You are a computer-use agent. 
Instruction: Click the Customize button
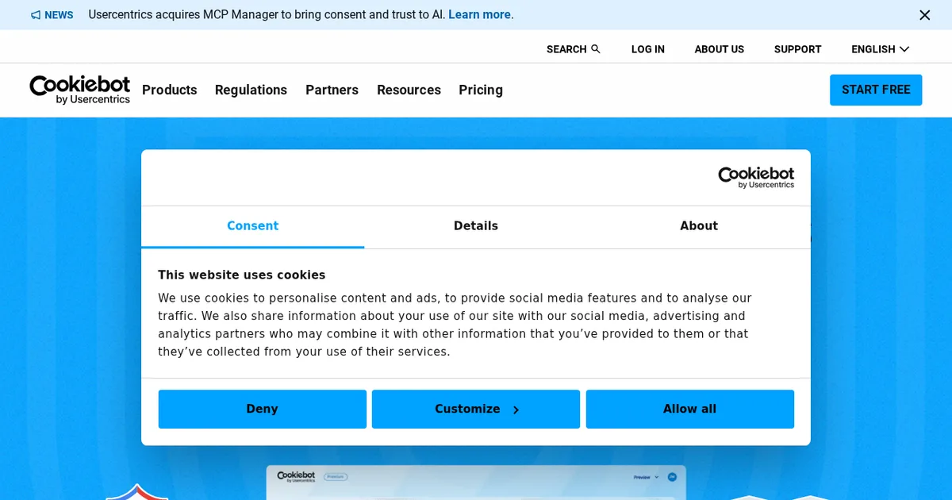coord(476,409)
